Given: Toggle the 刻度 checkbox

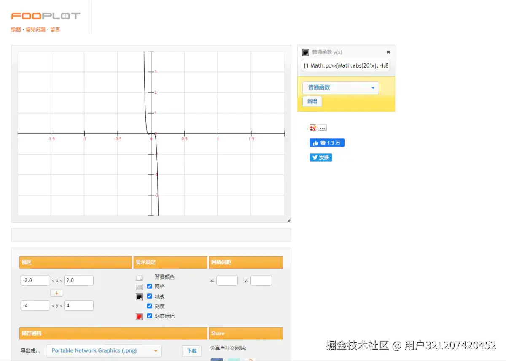Looking at the screenshot, I should tap(149, 306).
